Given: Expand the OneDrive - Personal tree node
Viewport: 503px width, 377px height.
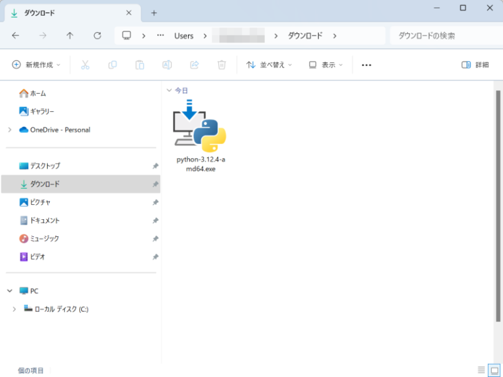Looking at the screenshot, I should [10, 130].
